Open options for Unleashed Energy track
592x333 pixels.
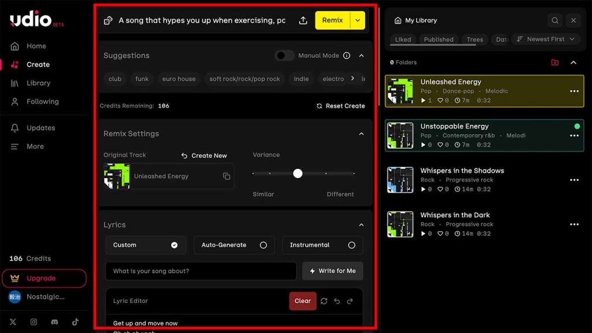574,91
